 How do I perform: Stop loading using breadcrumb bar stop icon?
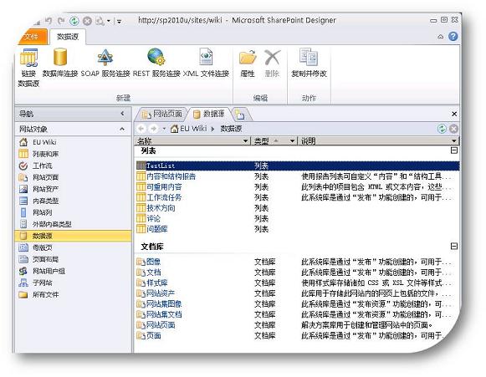[453, 129]
